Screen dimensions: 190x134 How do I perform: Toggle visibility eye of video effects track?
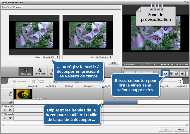pyautogui.click(x=5, y=110)
